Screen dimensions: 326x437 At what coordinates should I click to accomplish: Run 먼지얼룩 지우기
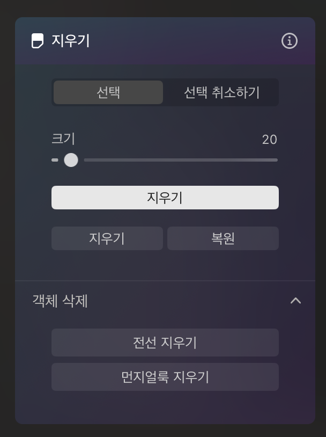(165, 377)
